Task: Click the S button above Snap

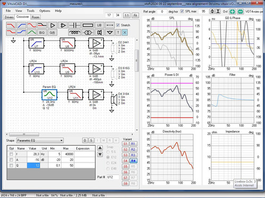Action: coord(91,140)
